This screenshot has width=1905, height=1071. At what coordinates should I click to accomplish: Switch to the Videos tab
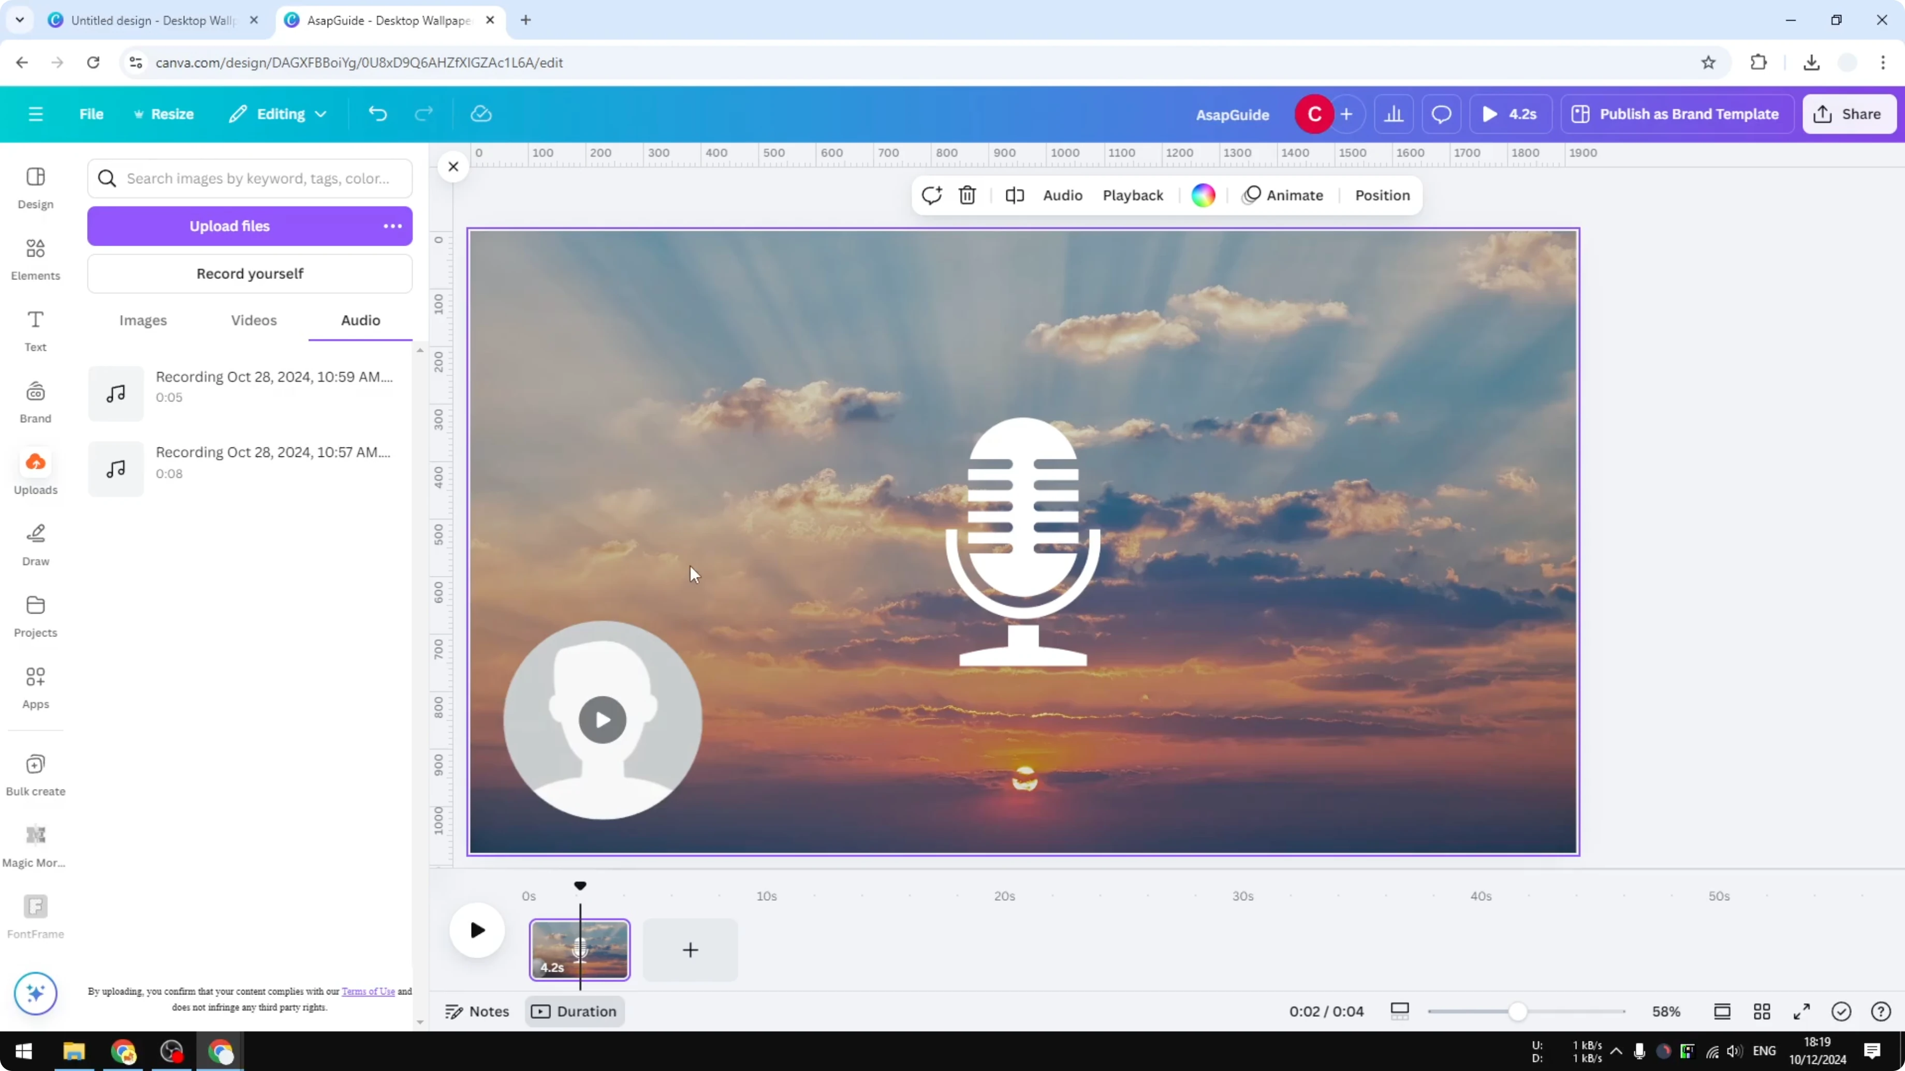tap(253, 320)
